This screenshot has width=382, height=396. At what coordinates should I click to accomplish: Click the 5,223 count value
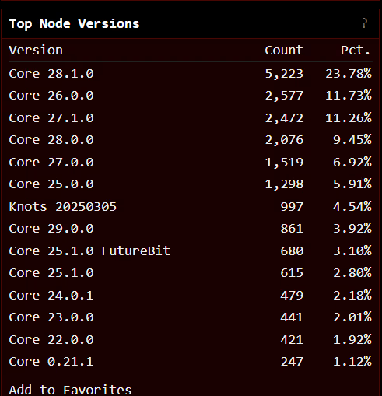point(284,74)
